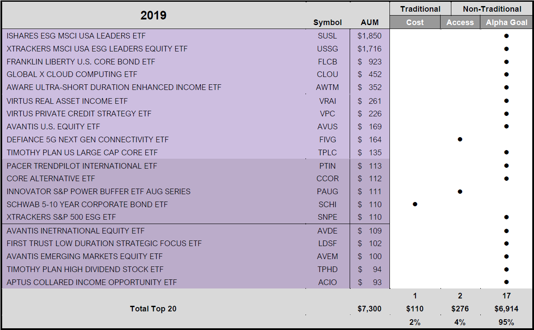Select AWARE ULTRA-SHORT DURATION ENHANCED INCOME ETF
The image size is (534, 330).
114,87
